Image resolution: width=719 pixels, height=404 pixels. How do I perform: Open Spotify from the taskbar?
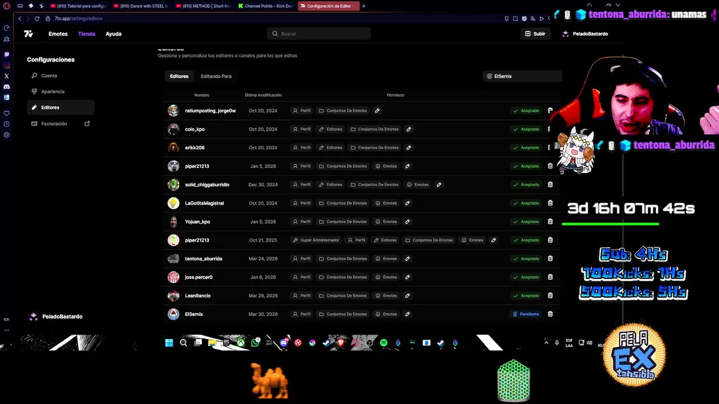tap(384, 343)
